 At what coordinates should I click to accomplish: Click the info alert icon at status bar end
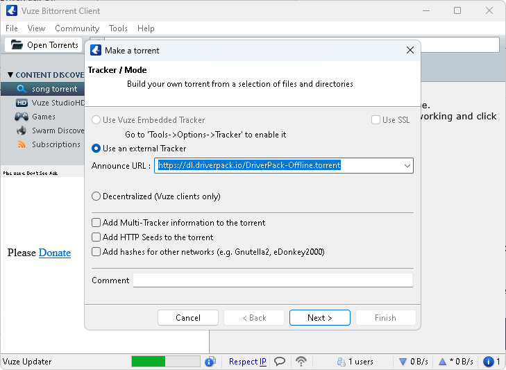(x=488, y=362)
